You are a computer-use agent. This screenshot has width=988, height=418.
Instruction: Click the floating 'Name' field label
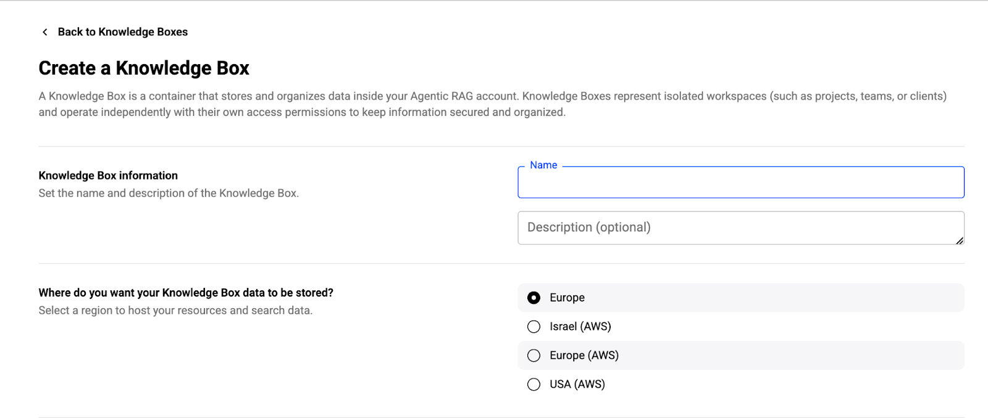tap(543, 165)
